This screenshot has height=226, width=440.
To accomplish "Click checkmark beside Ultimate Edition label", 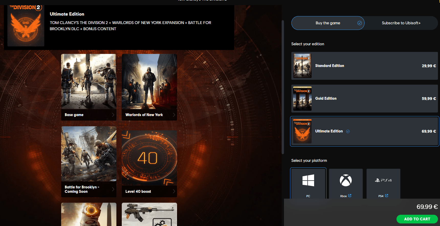I will 348,131.
